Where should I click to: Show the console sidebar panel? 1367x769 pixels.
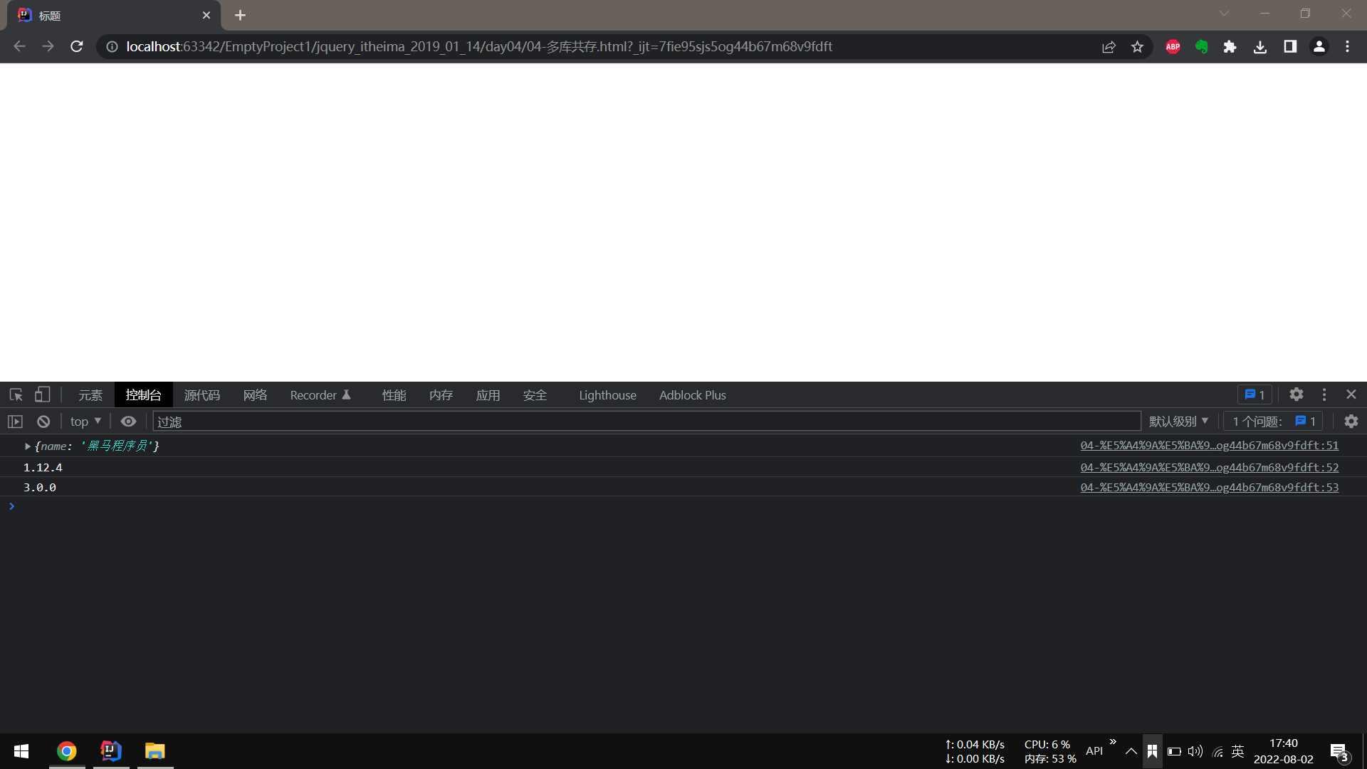[15, 422]
